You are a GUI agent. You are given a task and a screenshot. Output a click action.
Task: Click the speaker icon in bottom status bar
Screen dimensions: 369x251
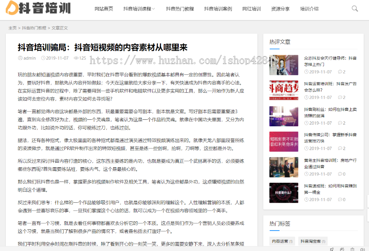[x=362, y=249]
